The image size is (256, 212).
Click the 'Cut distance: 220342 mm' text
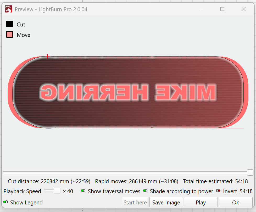tap(49, 181)
